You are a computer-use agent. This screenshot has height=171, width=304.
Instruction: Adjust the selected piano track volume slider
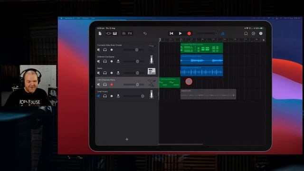(x=134, y=85)
